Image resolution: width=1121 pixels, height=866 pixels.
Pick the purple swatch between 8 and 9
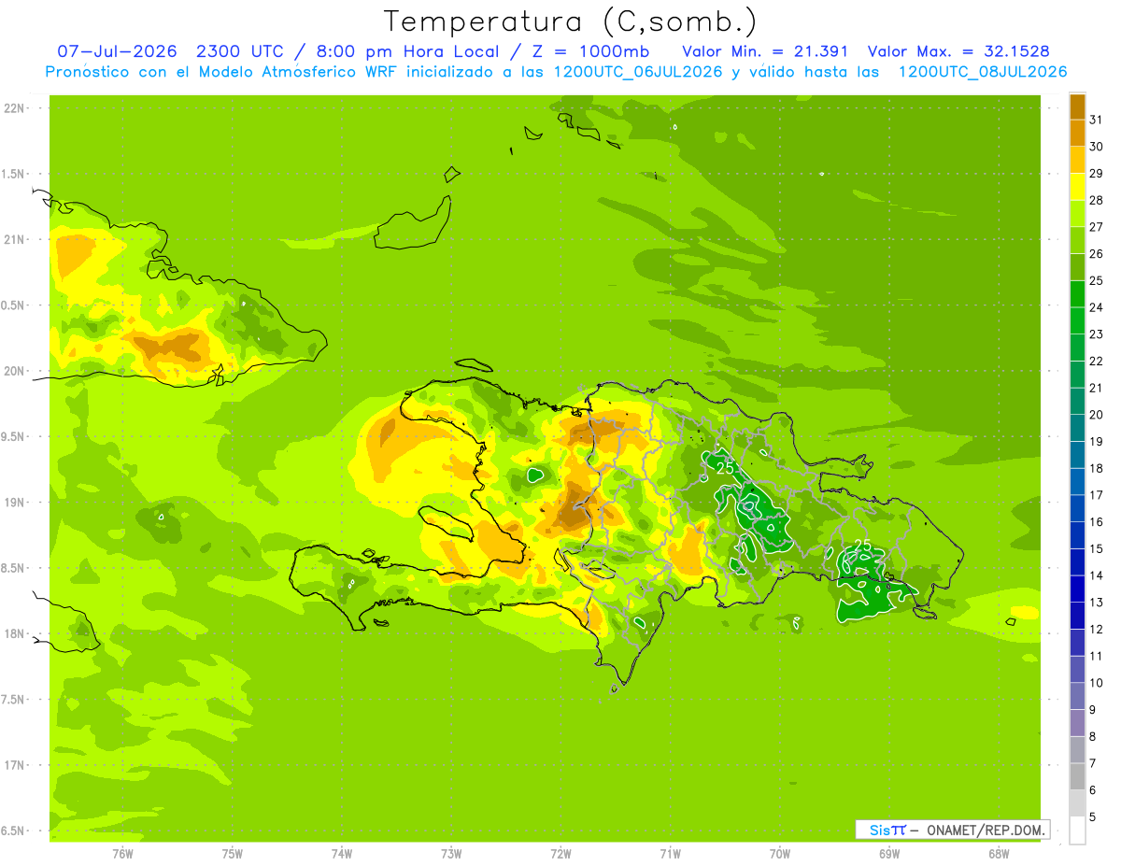click(1077, 723)
